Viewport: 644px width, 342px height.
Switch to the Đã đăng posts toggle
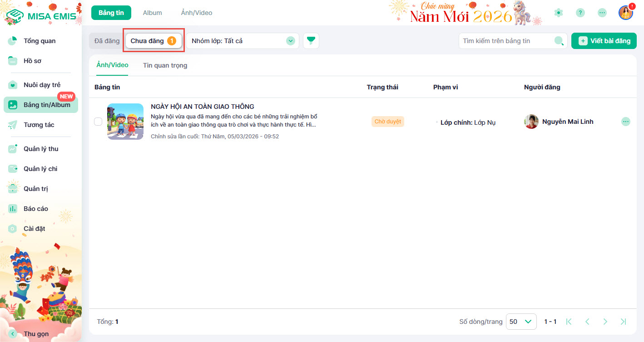[107, 41]
